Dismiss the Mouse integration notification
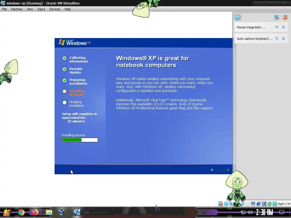The height and width of the screenshot is (218, 291). tap(283, 27)
